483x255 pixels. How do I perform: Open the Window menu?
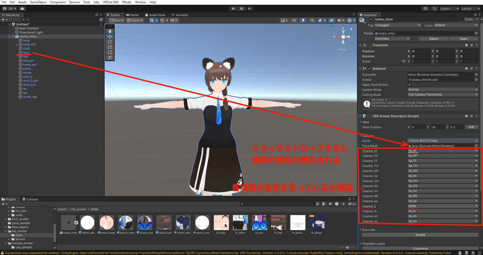click(140, 2)
